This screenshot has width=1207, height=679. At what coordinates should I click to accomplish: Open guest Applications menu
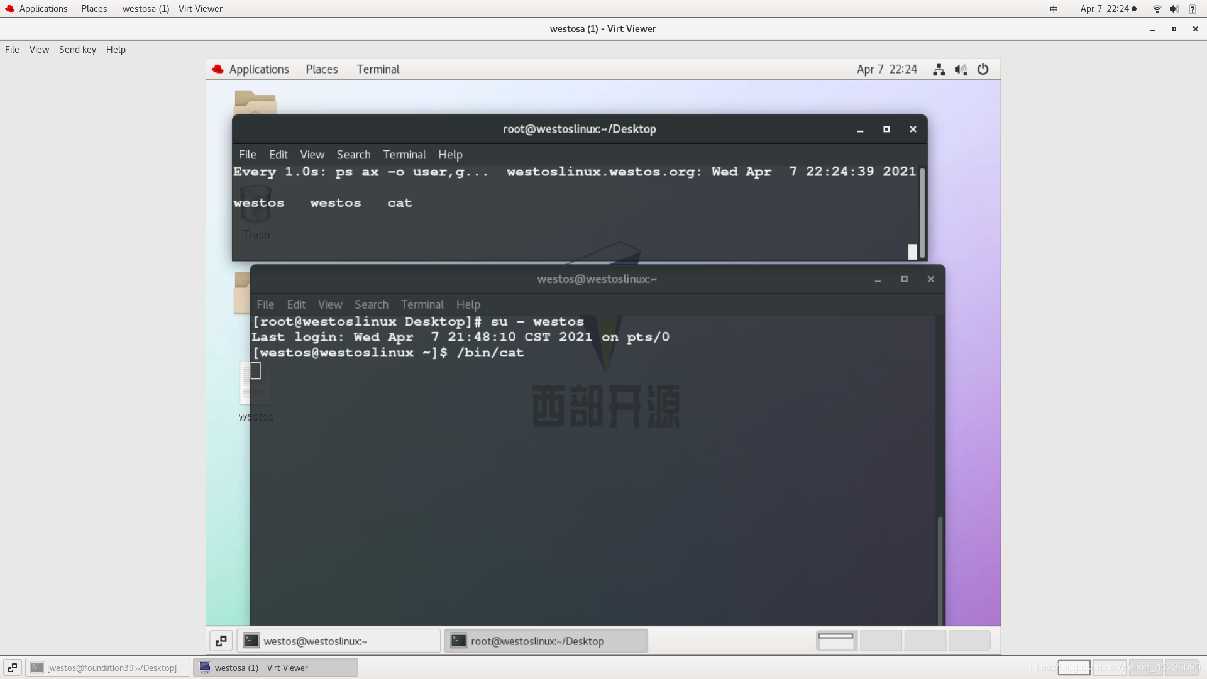[x=250, y=69]
